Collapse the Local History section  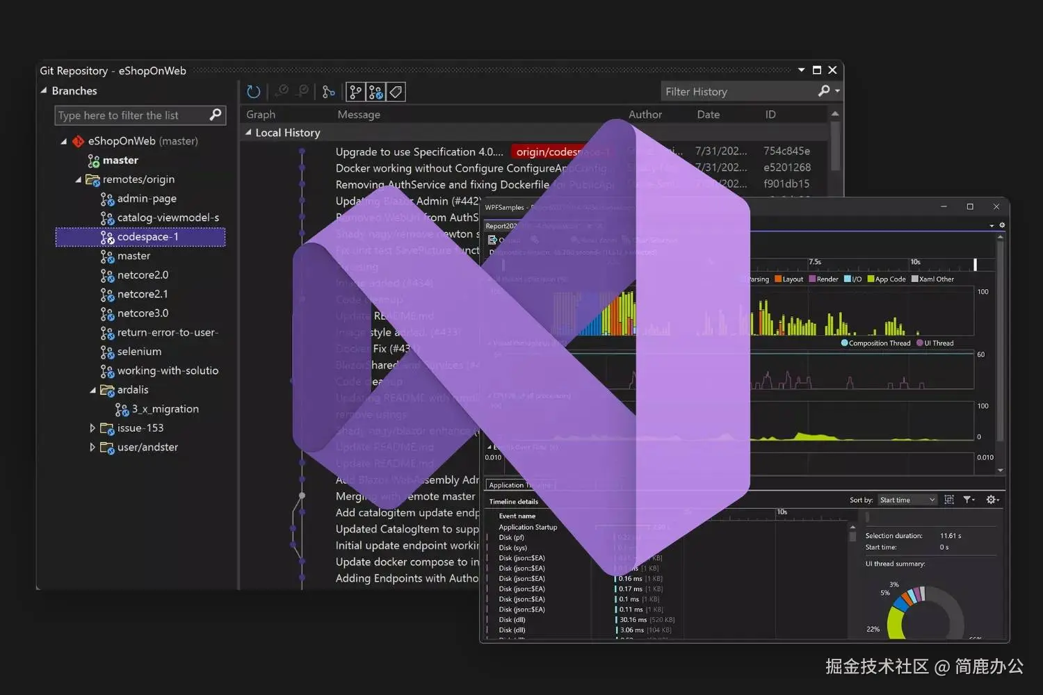coord(249,133)
